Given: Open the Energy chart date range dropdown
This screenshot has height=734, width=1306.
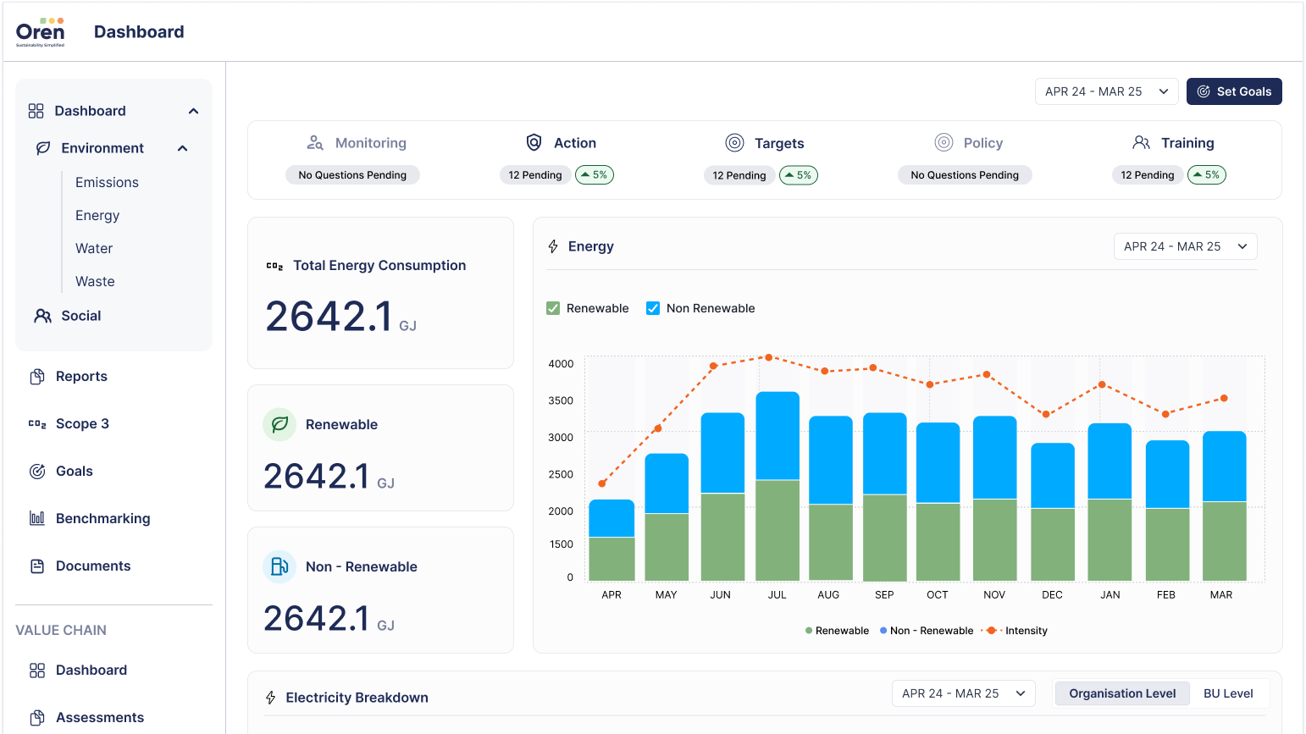Looking at the screenshot, I should tap(1185, 246).
